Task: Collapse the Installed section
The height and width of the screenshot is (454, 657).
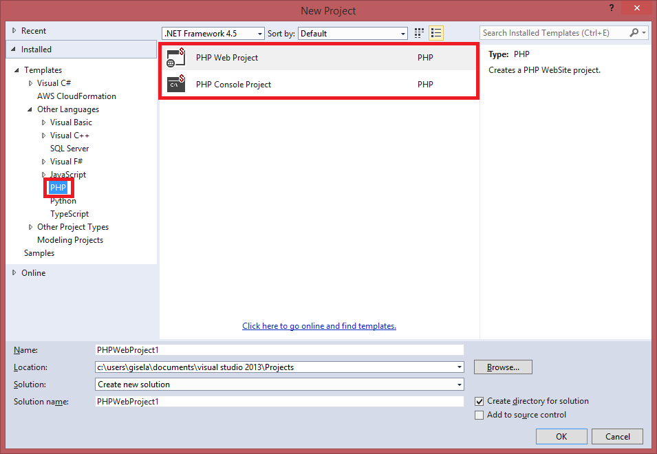Action: click(x=13, y=50)
